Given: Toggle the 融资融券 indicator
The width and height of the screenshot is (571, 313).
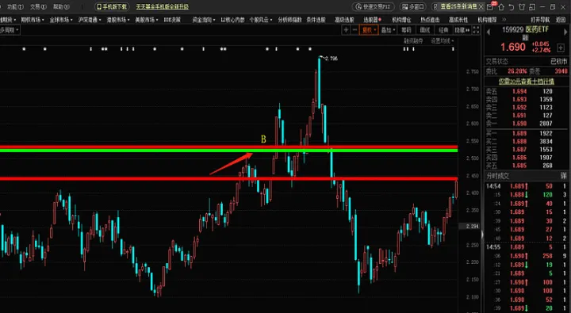Looking at the screenshot, I should (x=413, y=41).
